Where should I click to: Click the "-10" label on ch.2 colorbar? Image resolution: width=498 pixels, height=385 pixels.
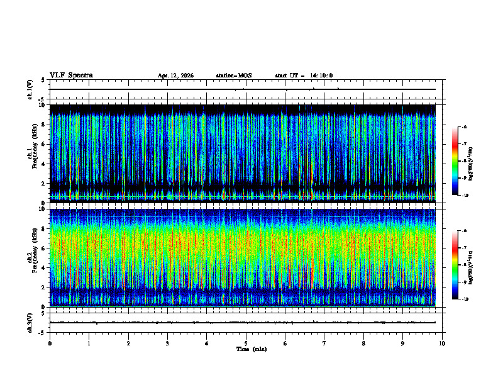tap(465, 299)
